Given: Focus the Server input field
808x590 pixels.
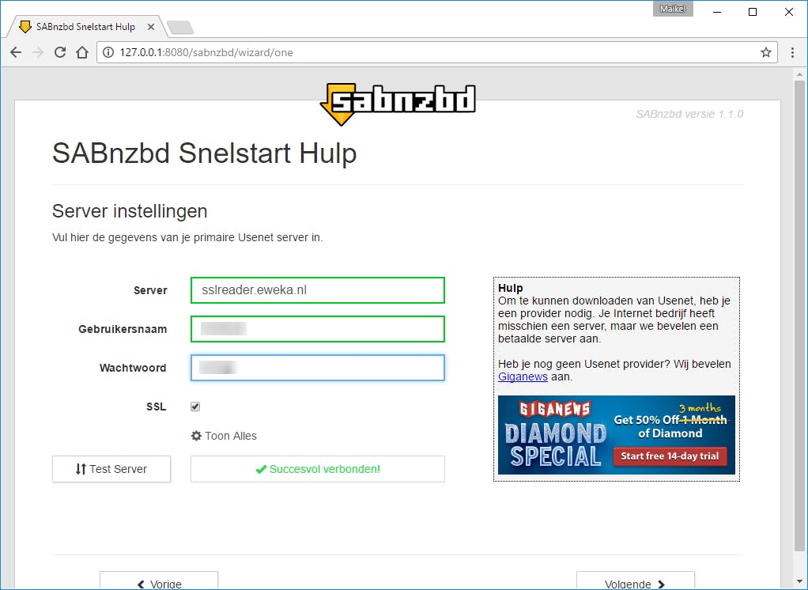Looking at the screenshot, I should point(318,290).
